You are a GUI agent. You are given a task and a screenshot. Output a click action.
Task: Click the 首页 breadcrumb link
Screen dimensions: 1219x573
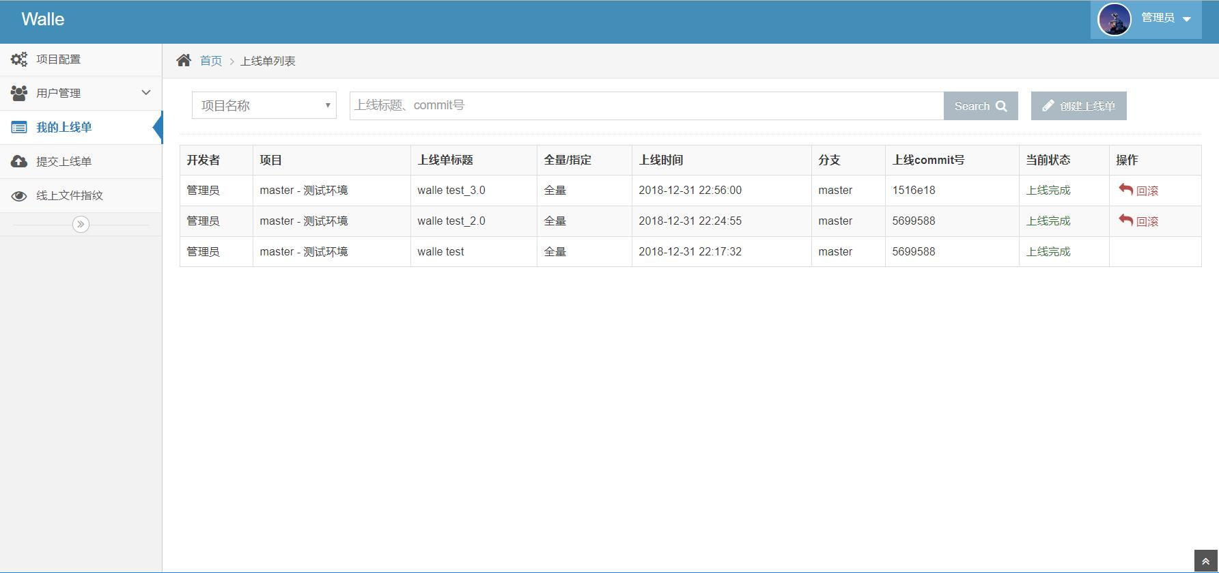pyautogui.click(x=211, y=61)
